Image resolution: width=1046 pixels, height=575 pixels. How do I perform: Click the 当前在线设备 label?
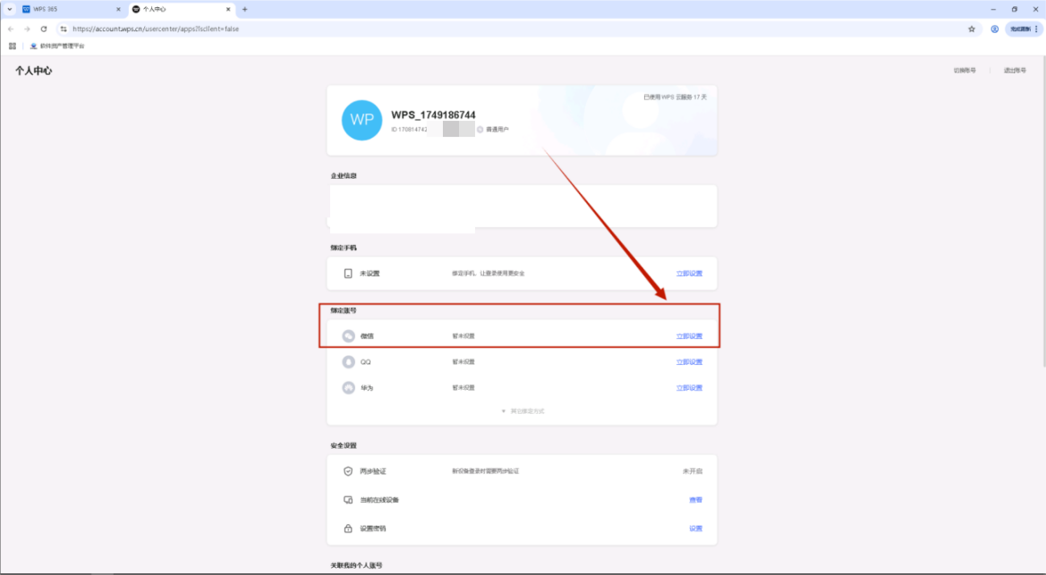tap(378, 500)
